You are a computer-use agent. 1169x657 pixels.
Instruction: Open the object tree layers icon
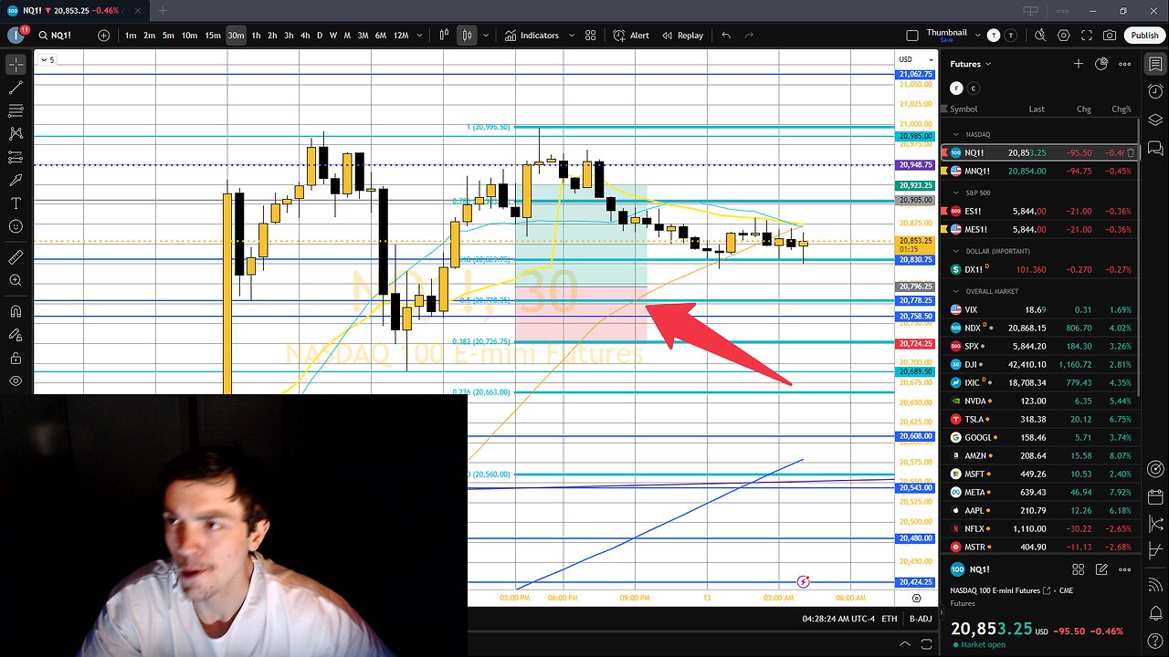1155,120
